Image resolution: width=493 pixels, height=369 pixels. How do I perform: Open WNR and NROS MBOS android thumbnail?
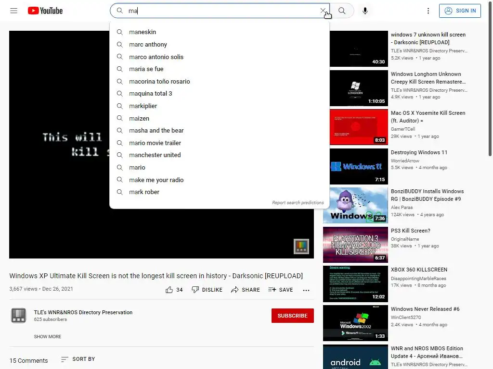356,357
